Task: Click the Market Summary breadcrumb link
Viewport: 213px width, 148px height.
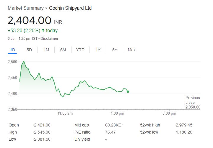Action: click(x=25, y=8)
